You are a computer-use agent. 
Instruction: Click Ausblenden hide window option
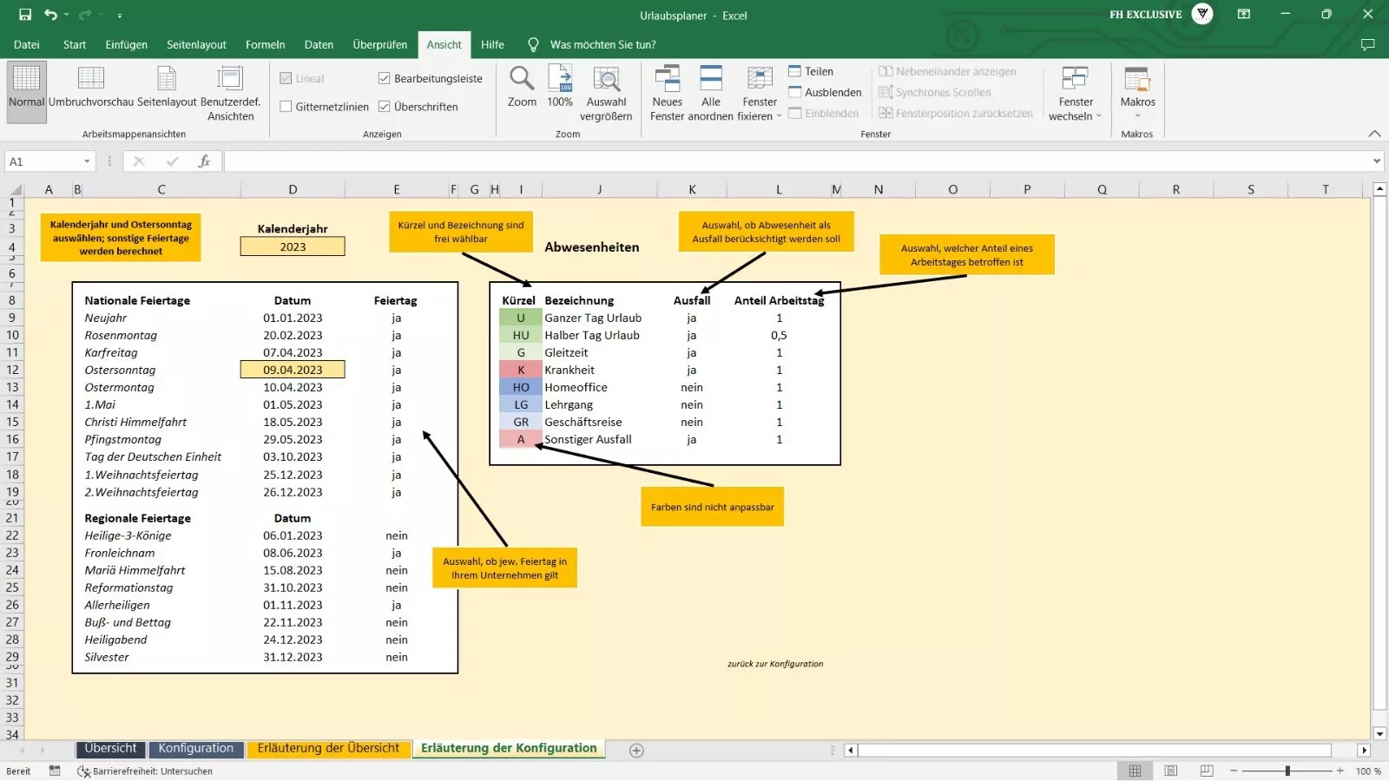pyautogui.click(x=825, y=92)
